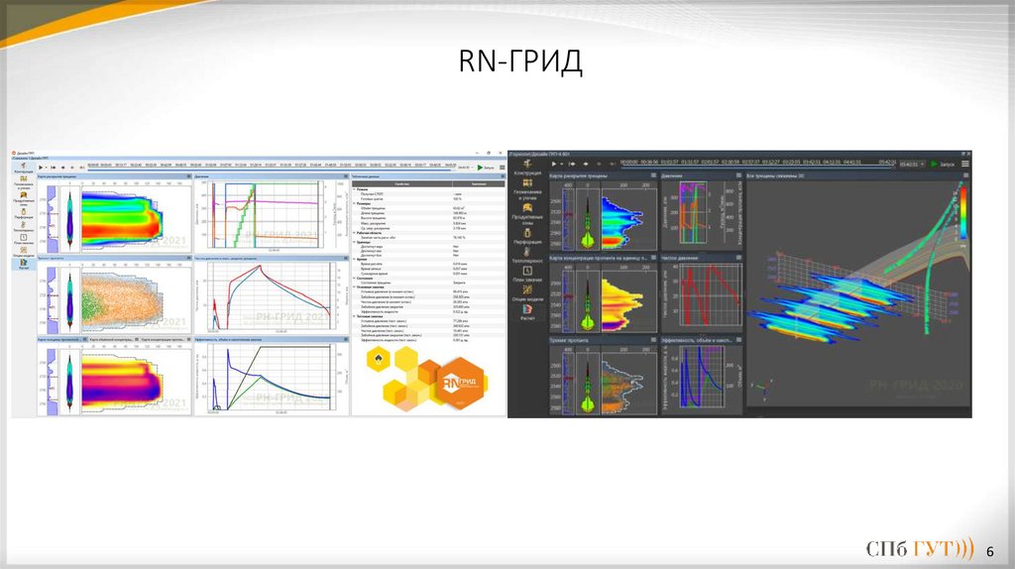This screenshot has height=569, width=1015.
Task: Open the 05:42:31 time dropdown in dark window
Action: (912, 164)
